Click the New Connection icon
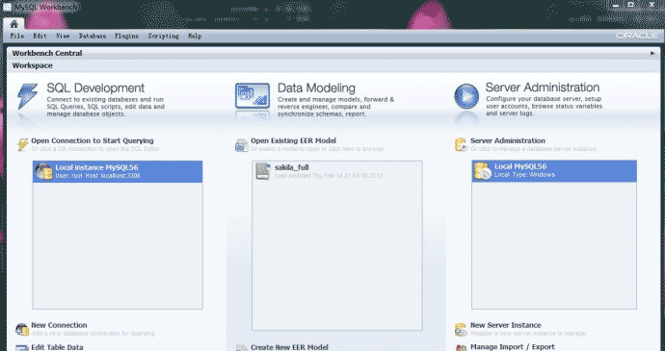This screenshot has height=351, width=665. coord(21,329)
